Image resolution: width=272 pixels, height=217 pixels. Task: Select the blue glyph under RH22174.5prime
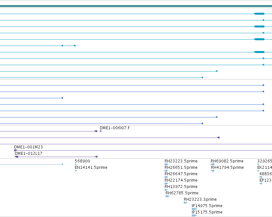pos(166,183)
